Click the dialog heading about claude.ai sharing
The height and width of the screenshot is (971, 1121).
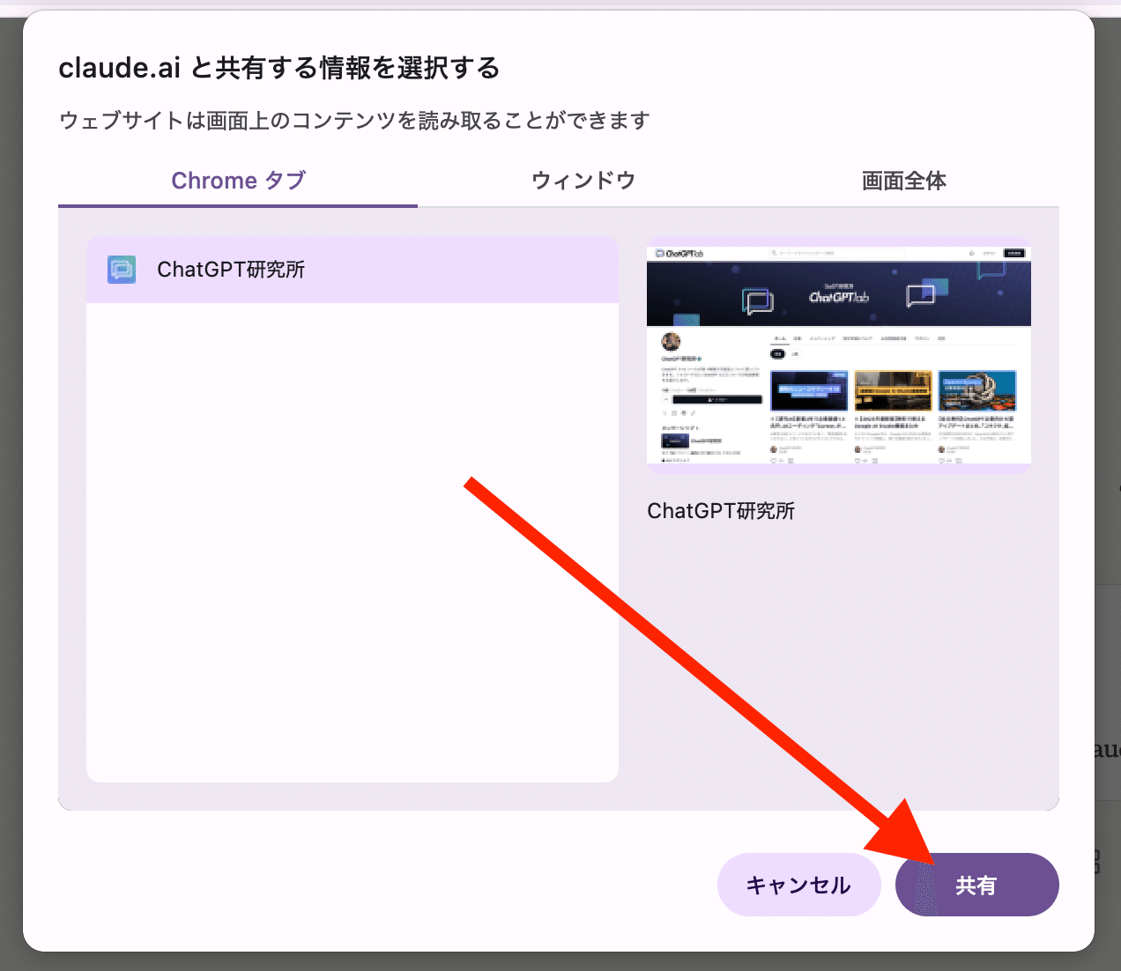click(x=279, y=68)
